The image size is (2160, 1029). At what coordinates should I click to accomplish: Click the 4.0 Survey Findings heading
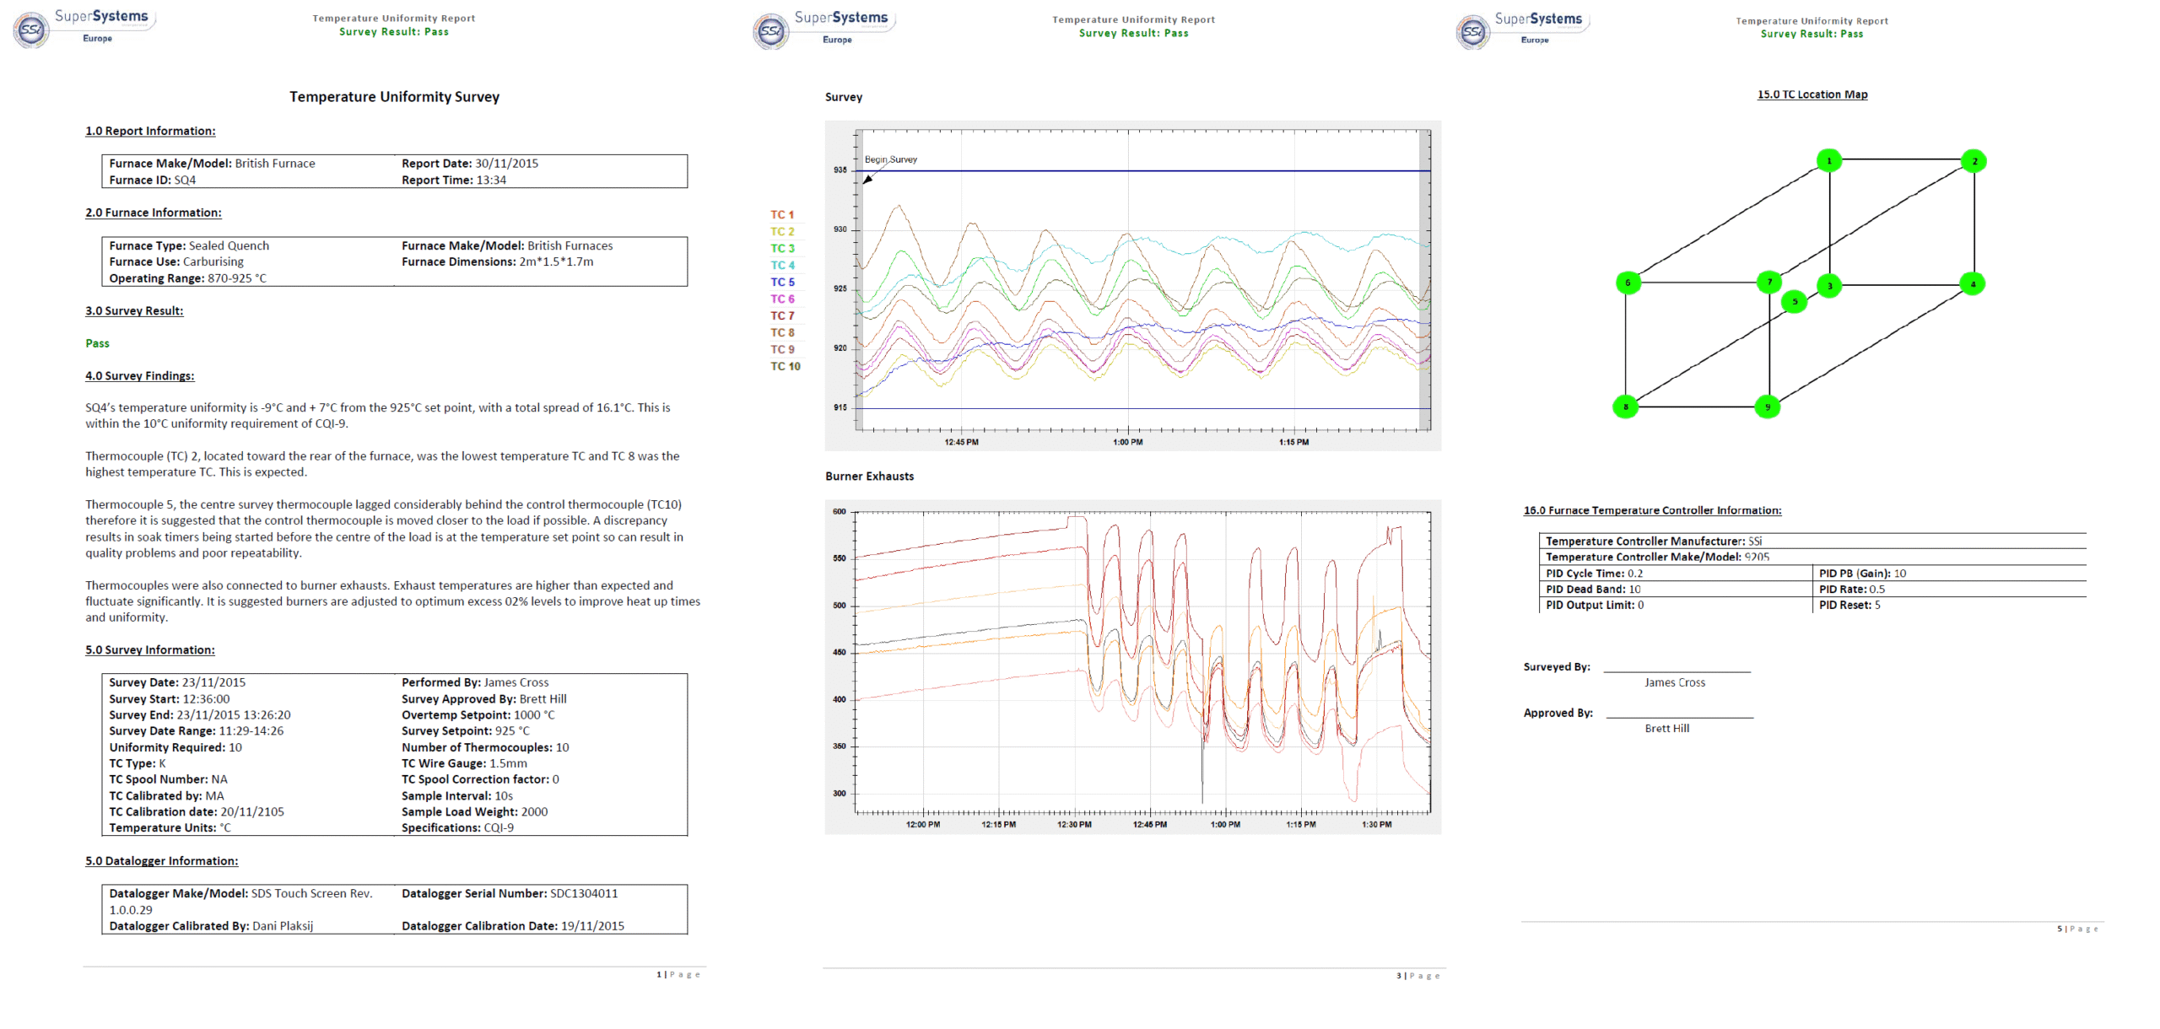tap(139, 376)
